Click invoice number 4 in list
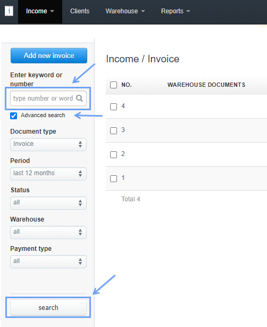This screenshot has width=267, height=327. coord(123,106)
